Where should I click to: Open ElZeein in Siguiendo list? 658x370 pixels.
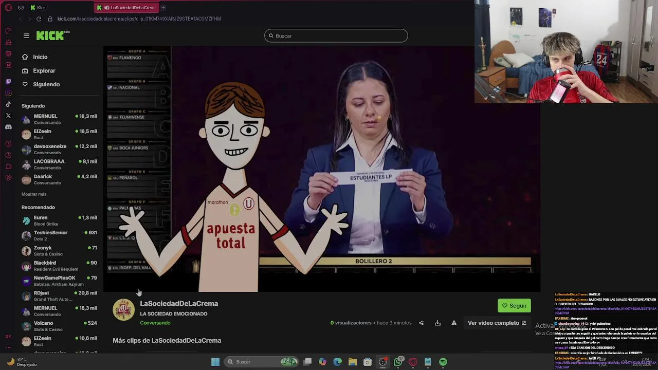pyautogui.click(x=59, y=134)
